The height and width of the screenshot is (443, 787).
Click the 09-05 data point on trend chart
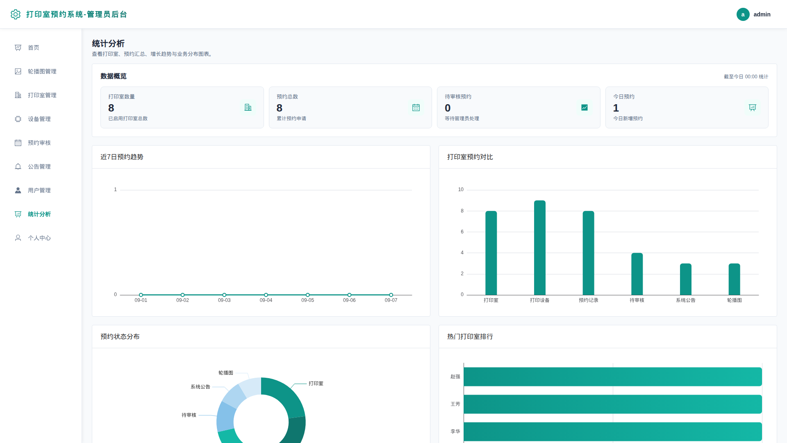pos(308,295)
